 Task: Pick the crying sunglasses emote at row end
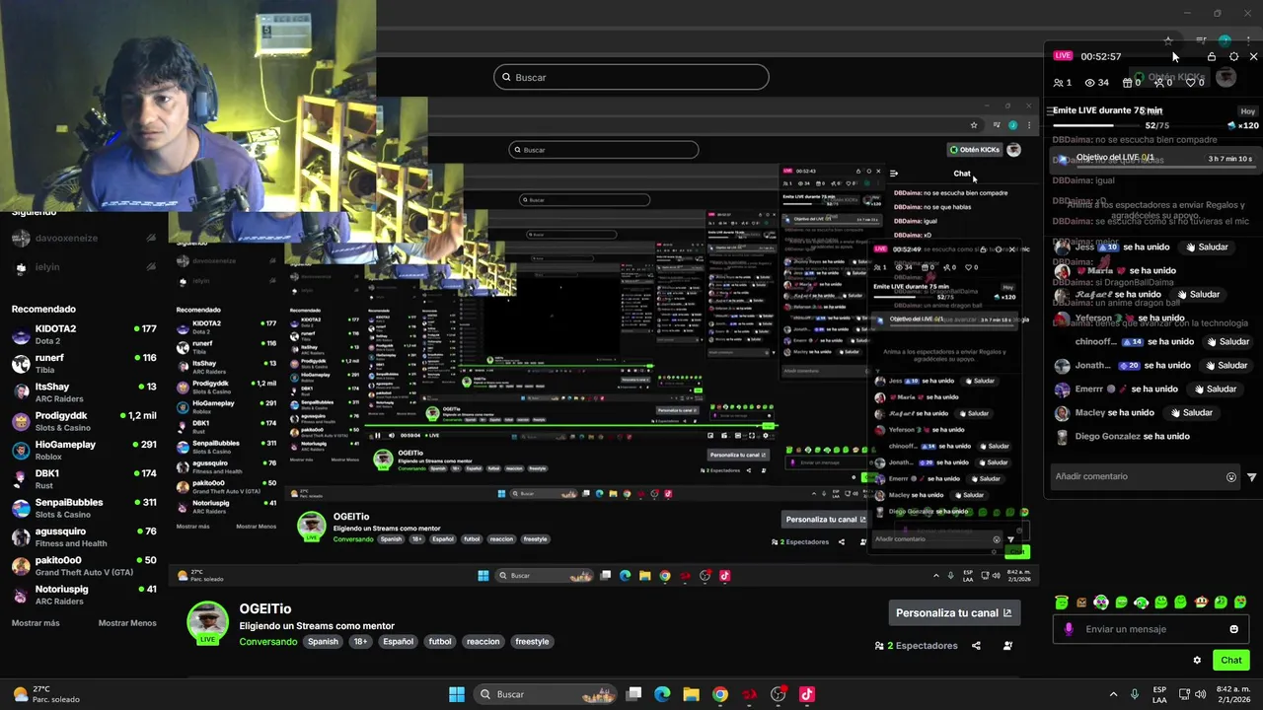(x=1241, y=603)
